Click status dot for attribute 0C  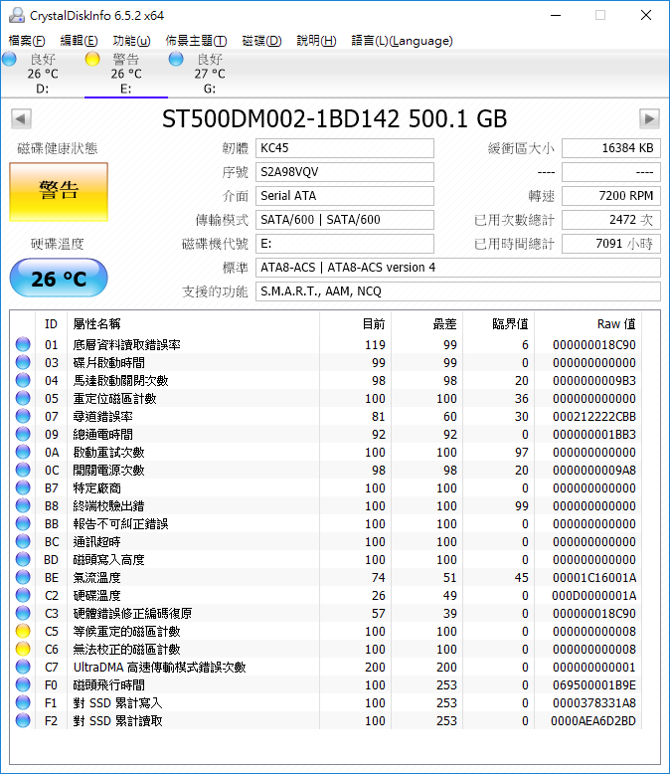point(23,470)
